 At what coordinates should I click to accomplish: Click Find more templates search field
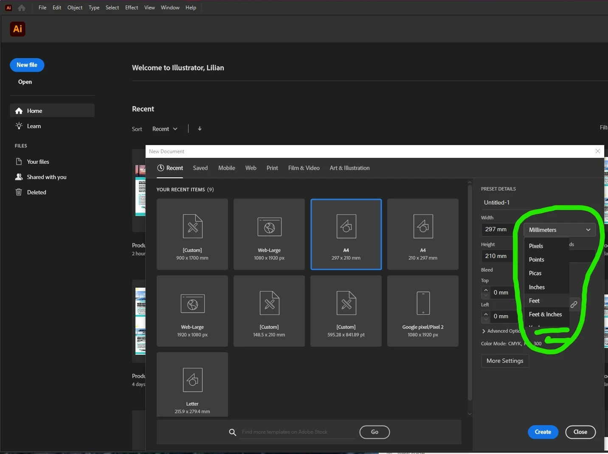click(x=297, y=432)
